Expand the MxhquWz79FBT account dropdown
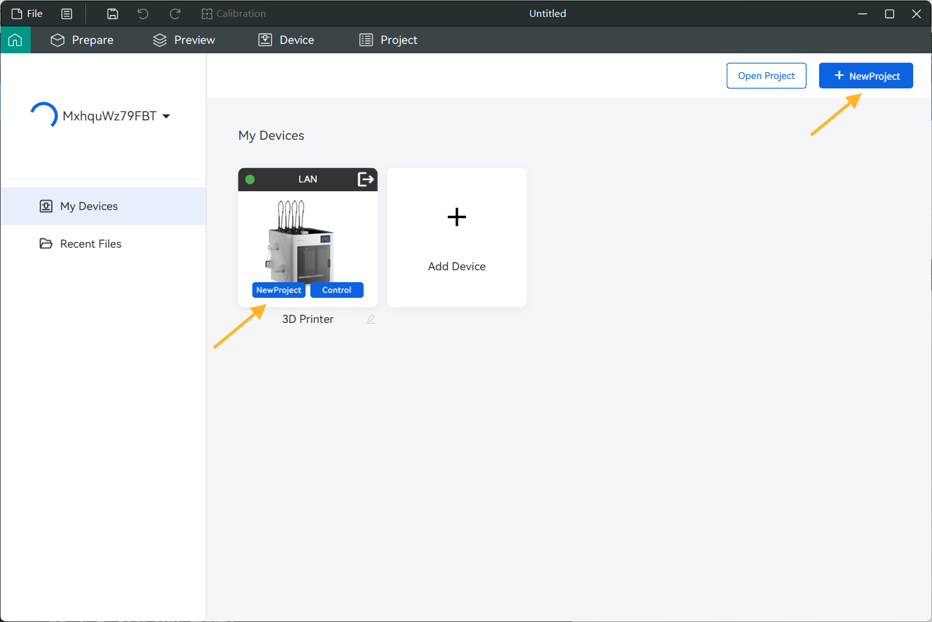Viewport: 932px width, 622px height. (166, 116)
